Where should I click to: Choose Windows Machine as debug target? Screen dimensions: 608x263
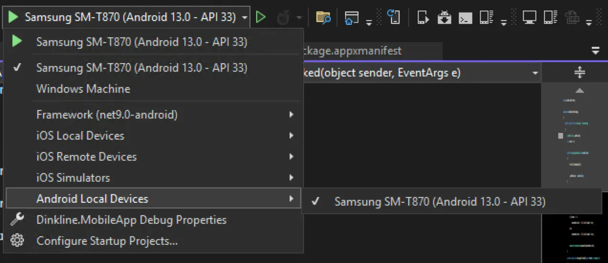coord(153,88)
